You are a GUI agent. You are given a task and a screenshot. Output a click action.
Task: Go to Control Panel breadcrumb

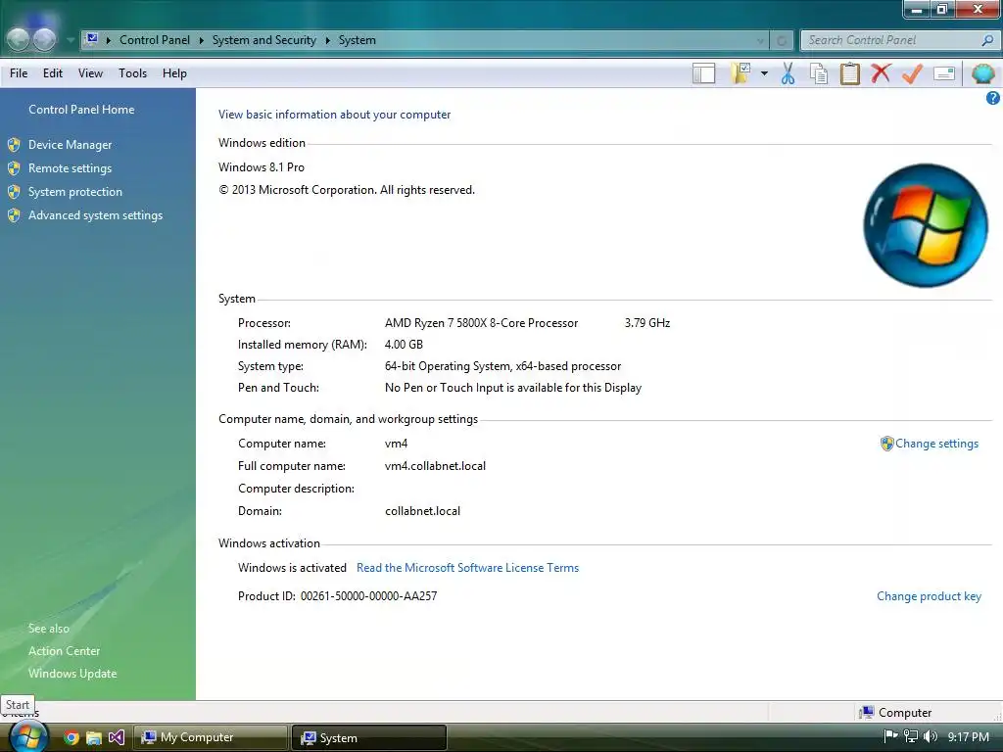(x=155, y=40)
